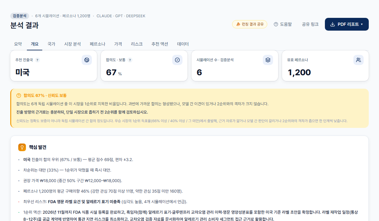Image resolution: width=379 pixels, height=221 pixels.
Task: Click the 평균 구매의향 46% bullet
Action: point(103,191)
